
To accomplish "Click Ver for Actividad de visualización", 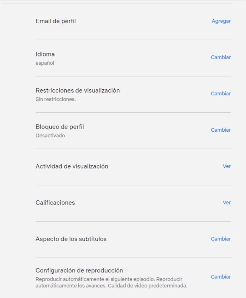I will (x=227, y=166).
